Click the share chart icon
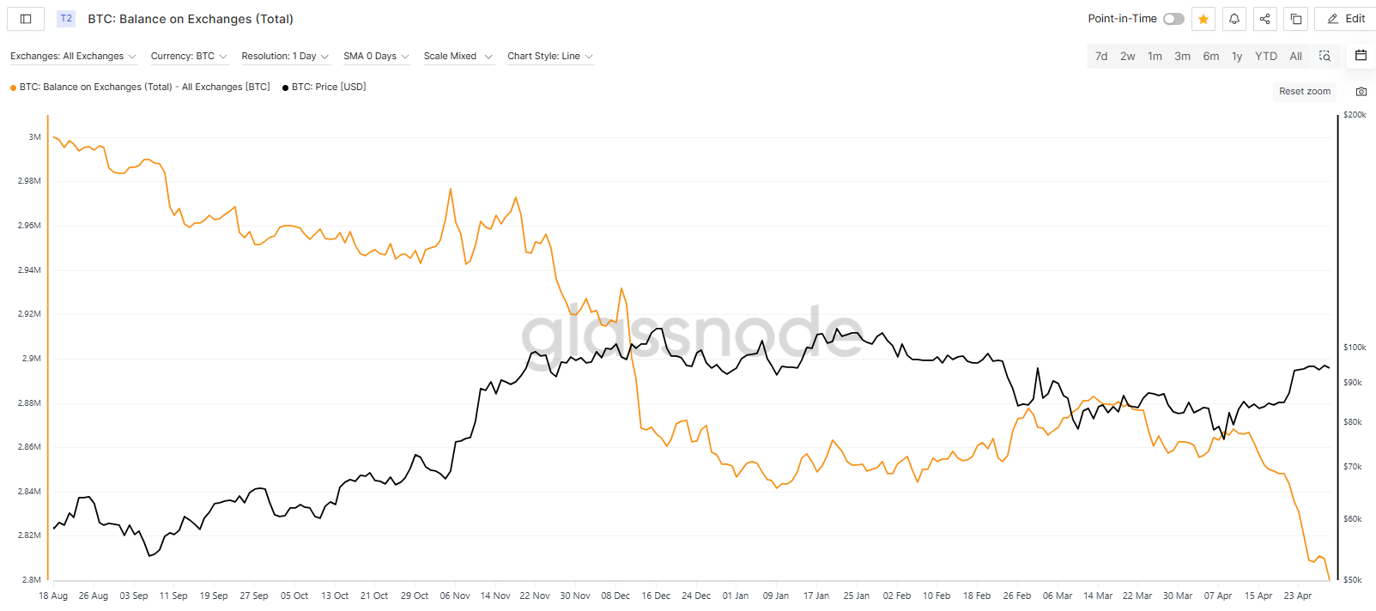This screenshot has width=1376, height=611. (1265, 19)
